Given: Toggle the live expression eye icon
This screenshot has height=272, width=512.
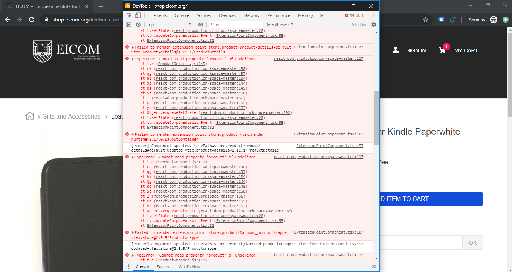Looking at the screenshot, I should 201,24.
